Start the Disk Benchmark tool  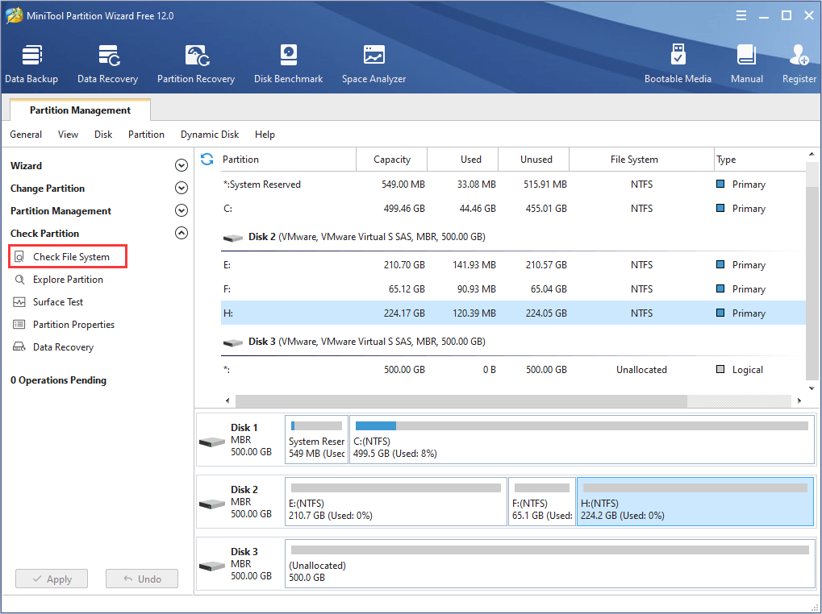coord(288,64)
